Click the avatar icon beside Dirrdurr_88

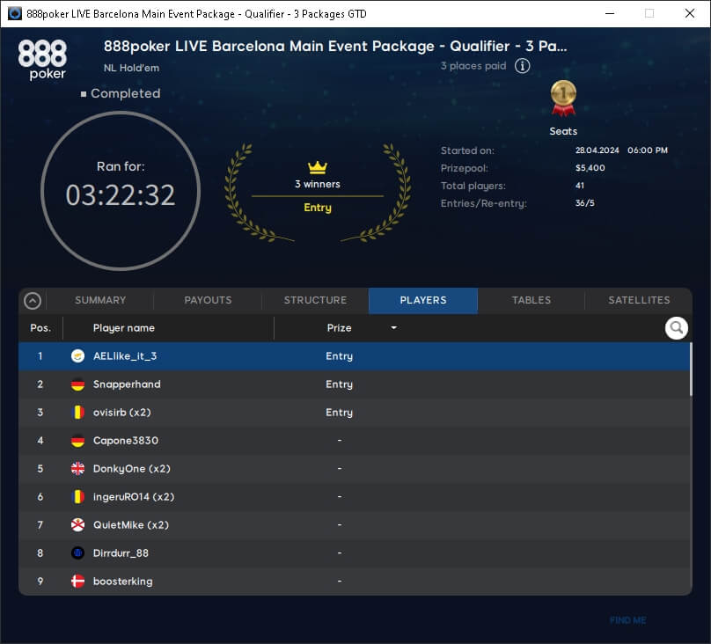pos(78,553)
